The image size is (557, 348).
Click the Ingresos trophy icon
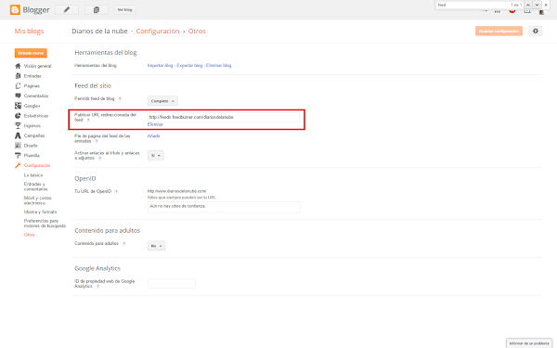click(x=18, y=125)
